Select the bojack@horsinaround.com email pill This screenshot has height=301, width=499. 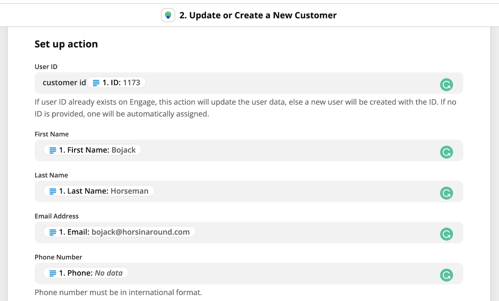click(119, 232)
